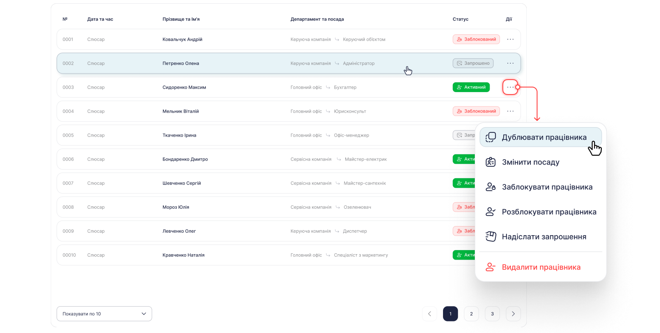
Task: Choose Змінити посаду from context menu
Action: pyautogui.click(x=540, y=162)
